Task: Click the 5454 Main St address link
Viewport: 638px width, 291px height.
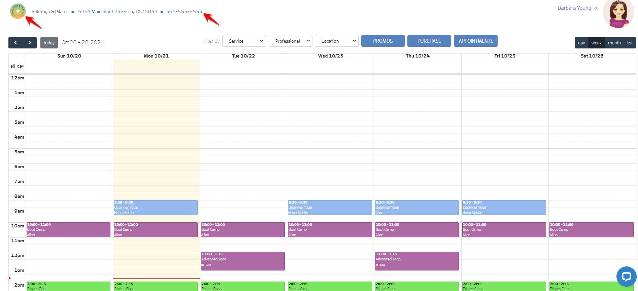Action: coord(117,11)
